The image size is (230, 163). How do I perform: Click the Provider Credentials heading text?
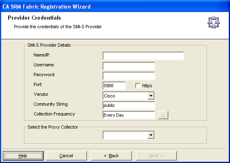coord(34,18)
